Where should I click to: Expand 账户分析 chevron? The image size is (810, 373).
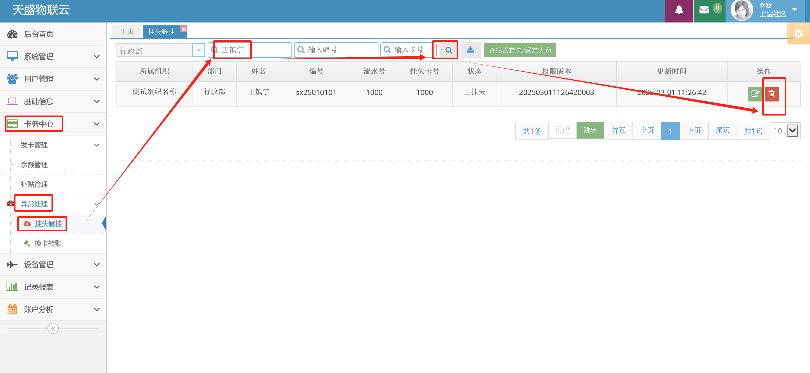click(x=97, y=309)
